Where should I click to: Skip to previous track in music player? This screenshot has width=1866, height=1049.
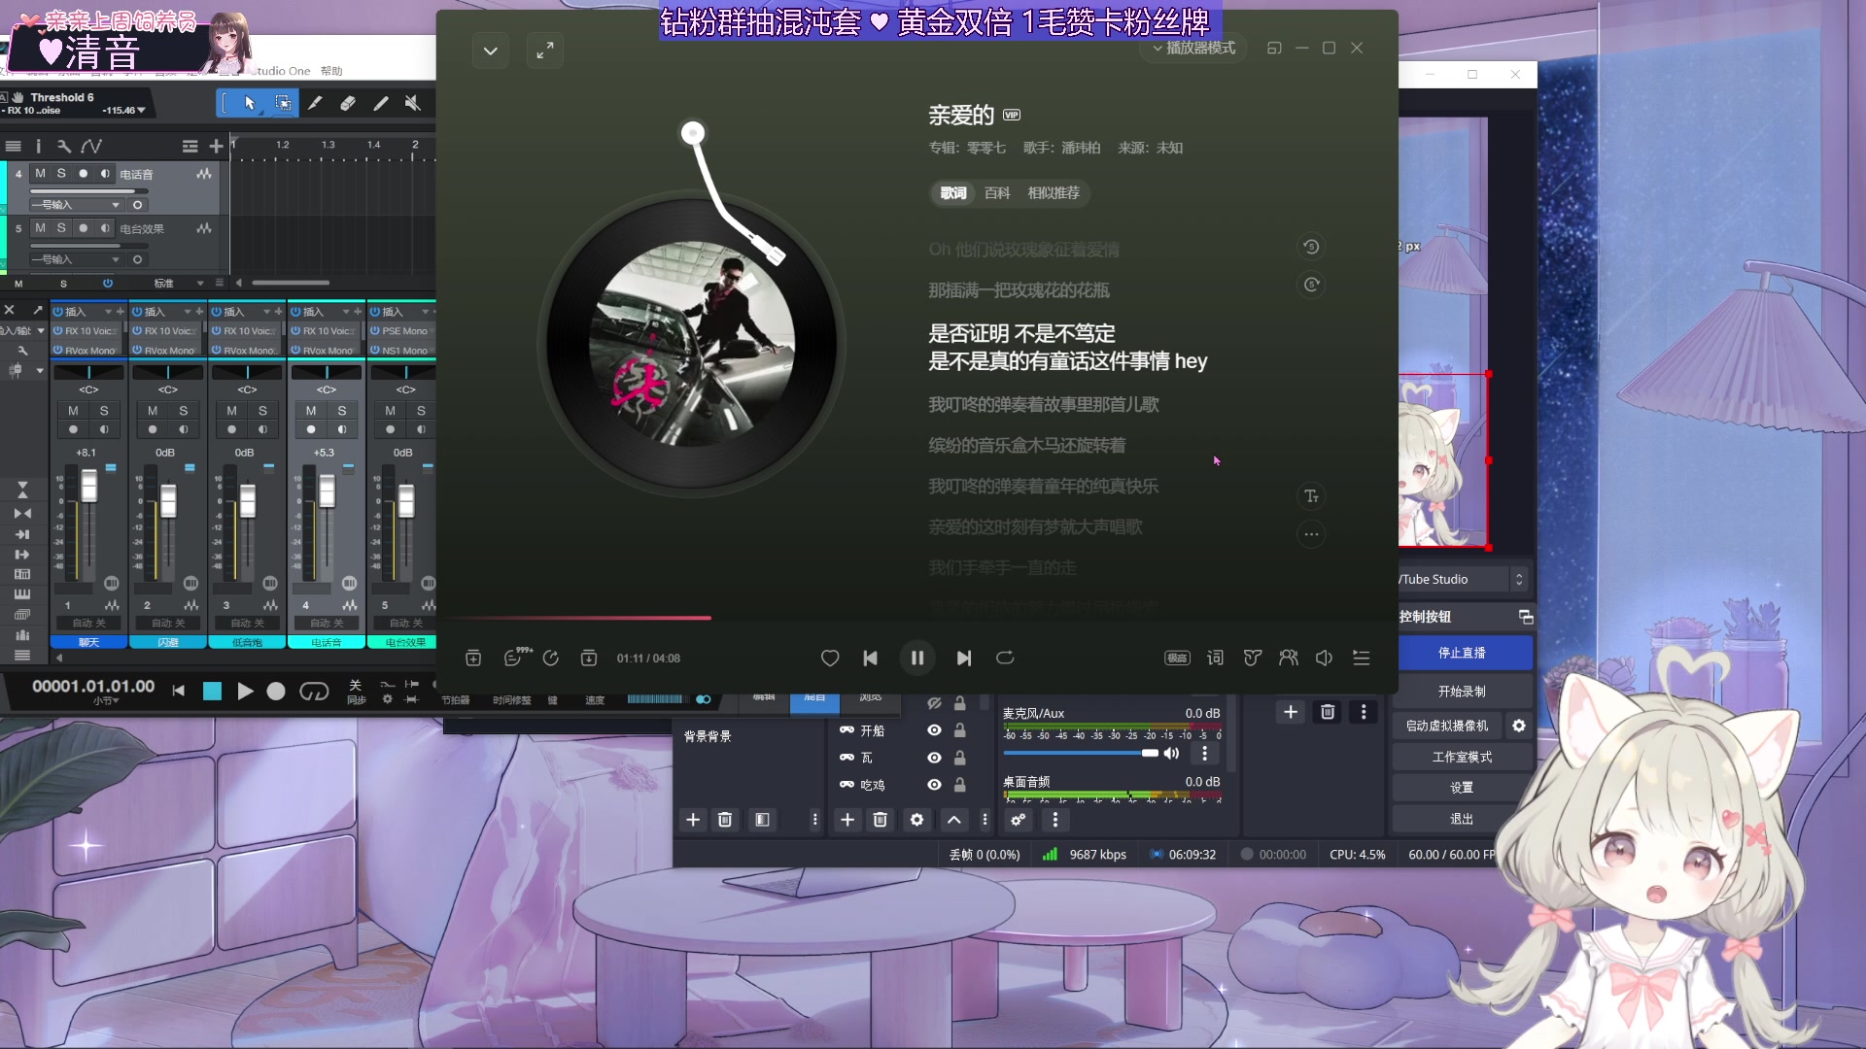click(x=871, y=659)
